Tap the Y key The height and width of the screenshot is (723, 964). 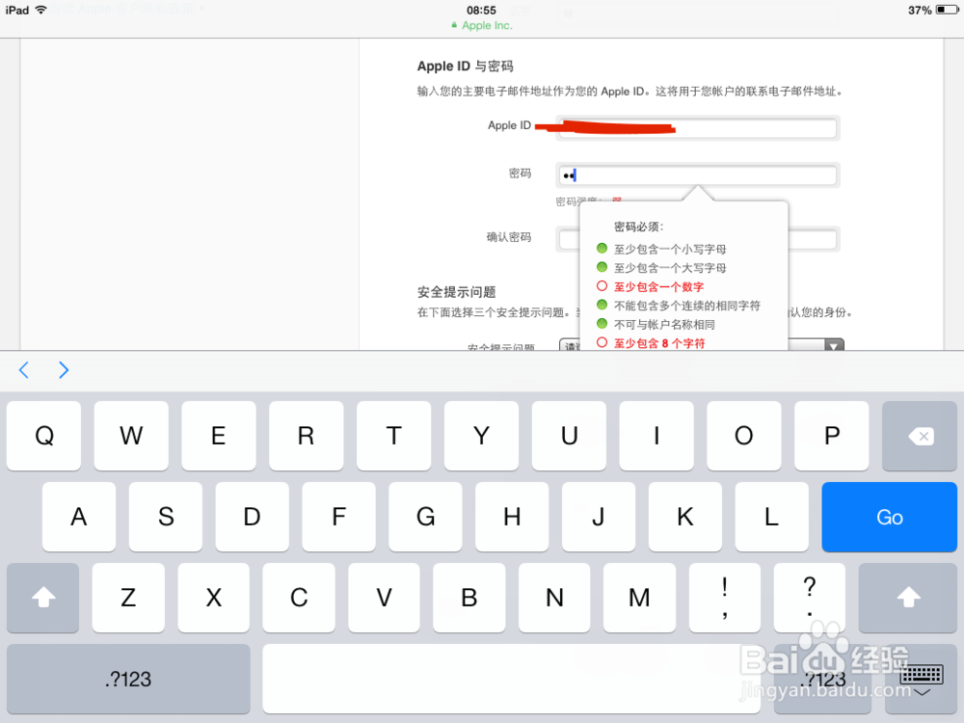[x=481, y=436]
